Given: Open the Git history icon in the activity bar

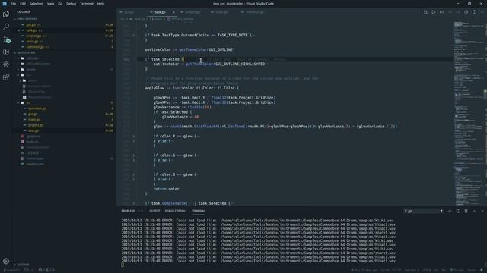Looking at the screenshot, I should [6, 52].
